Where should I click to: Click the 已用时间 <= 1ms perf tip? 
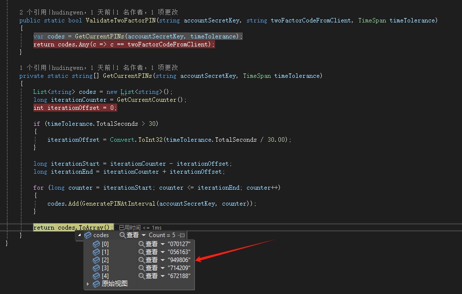[140, 228]
